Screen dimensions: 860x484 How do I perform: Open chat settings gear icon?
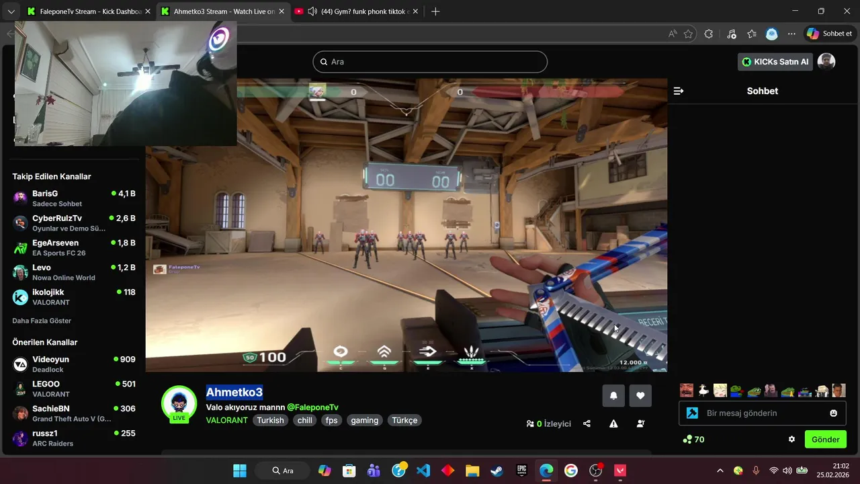click(791, 440)
